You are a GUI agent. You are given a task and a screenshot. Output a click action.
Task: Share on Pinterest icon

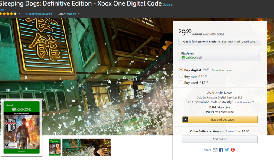233,150
